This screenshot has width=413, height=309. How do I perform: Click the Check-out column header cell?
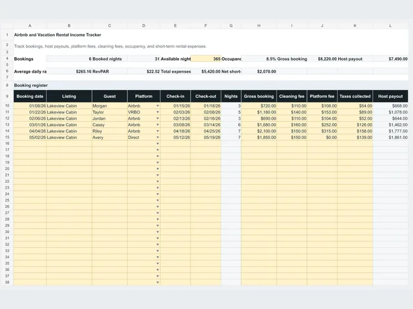pyautogui.click(x=206, y=96)
